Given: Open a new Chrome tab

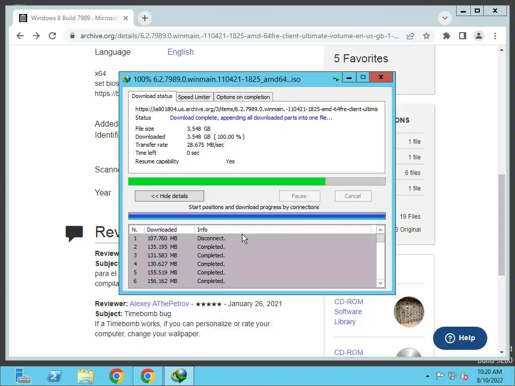Looking at the screenshot, I should [x=145, y=18].
